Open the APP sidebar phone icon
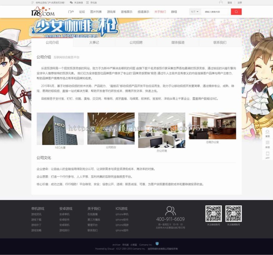This screenshot has height=255, width=273. [268, 155]
